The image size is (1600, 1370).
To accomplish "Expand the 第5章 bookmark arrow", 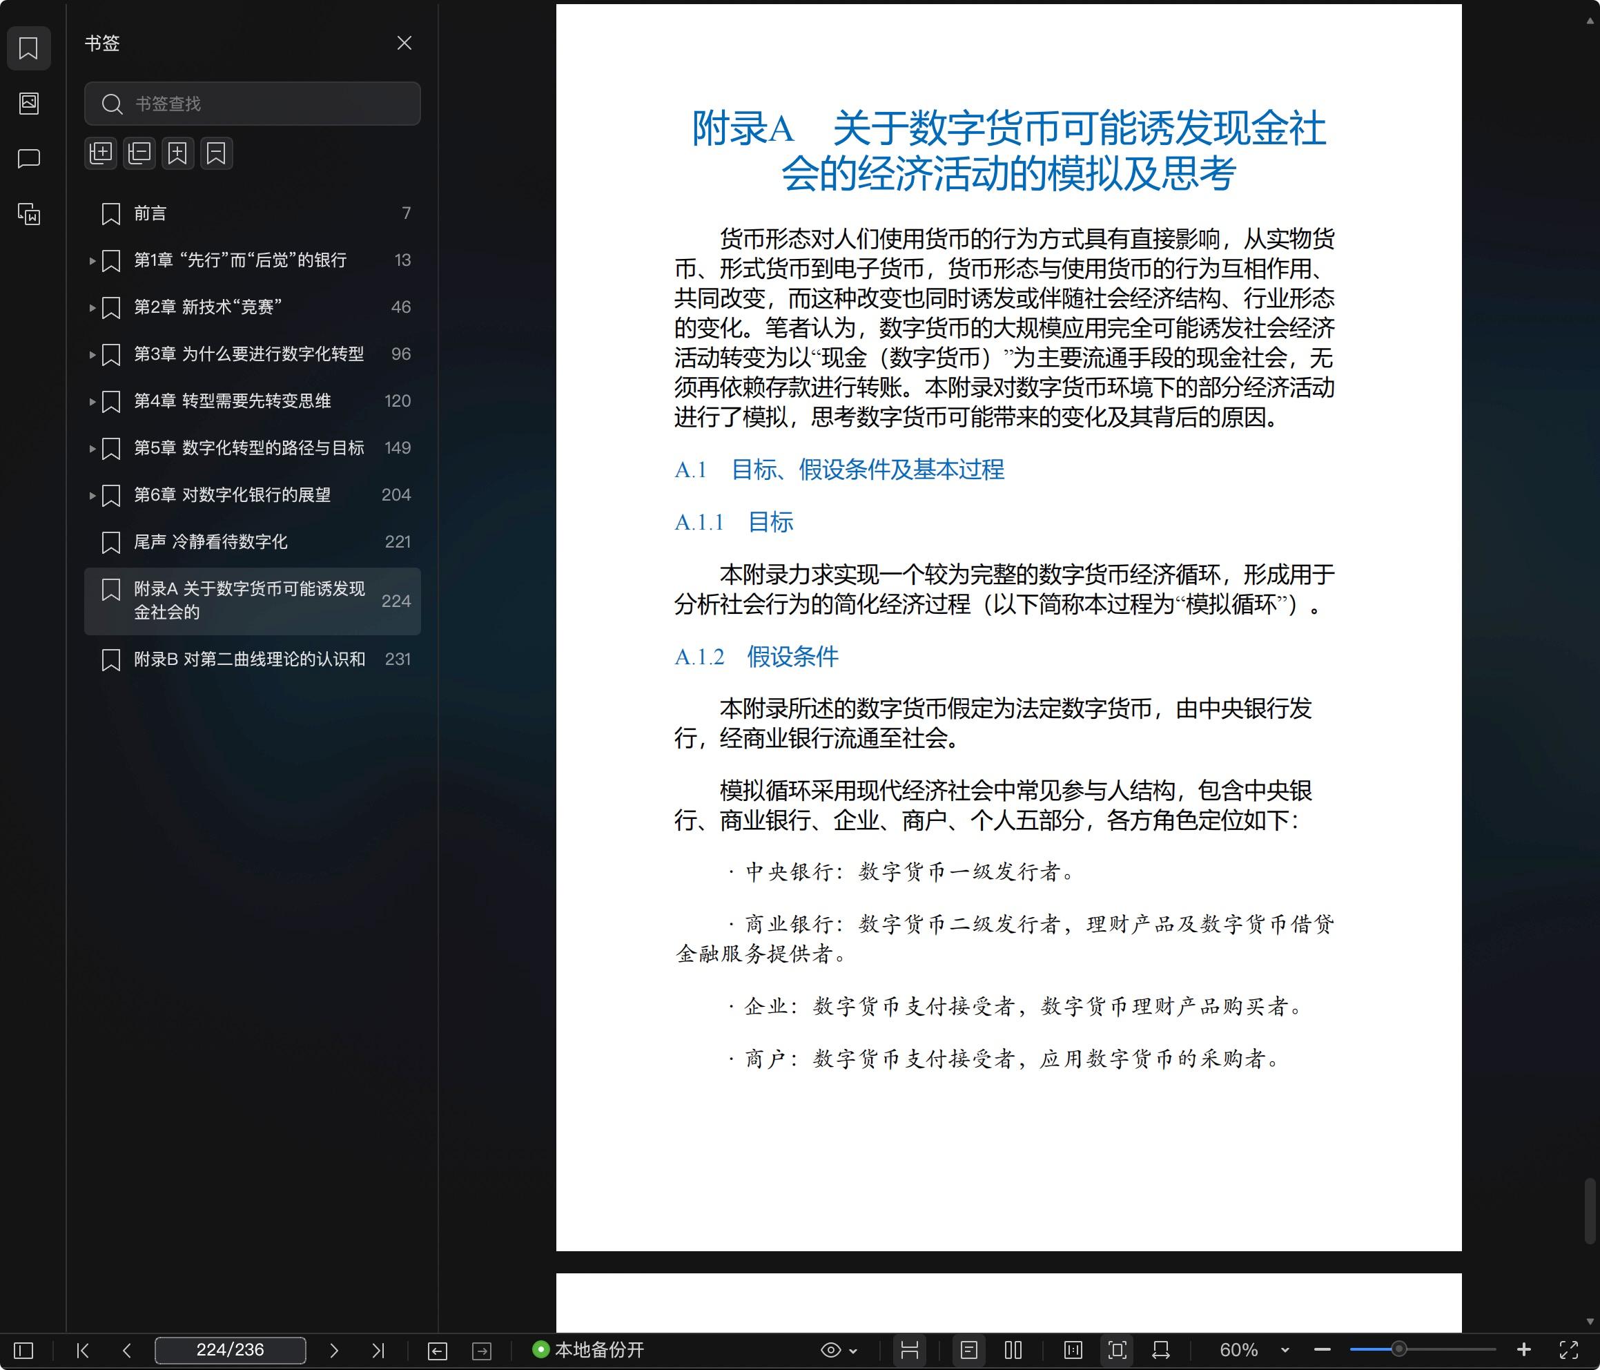I will click(x=92, y=448).
